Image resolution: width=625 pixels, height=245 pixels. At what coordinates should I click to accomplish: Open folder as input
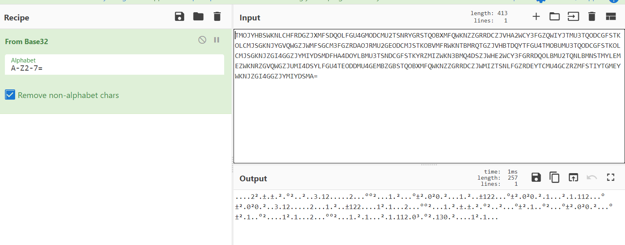click(x=554, y=17)
